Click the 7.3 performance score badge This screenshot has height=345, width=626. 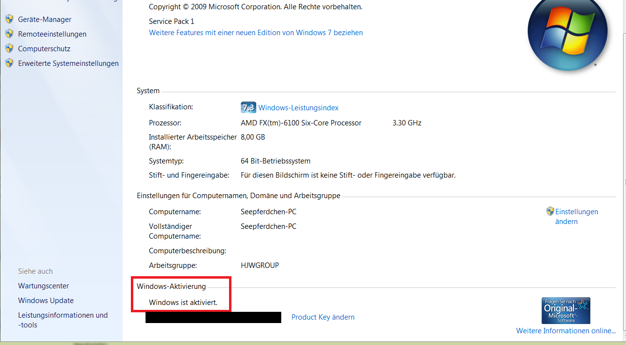(x=248, y=107)
